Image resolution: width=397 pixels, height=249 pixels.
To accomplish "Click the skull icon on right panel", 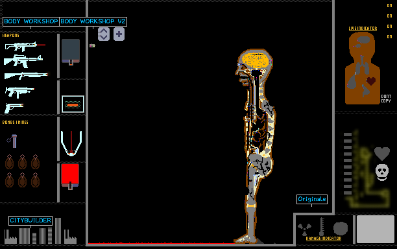I will pyautogui.click(x=382, y=172).
